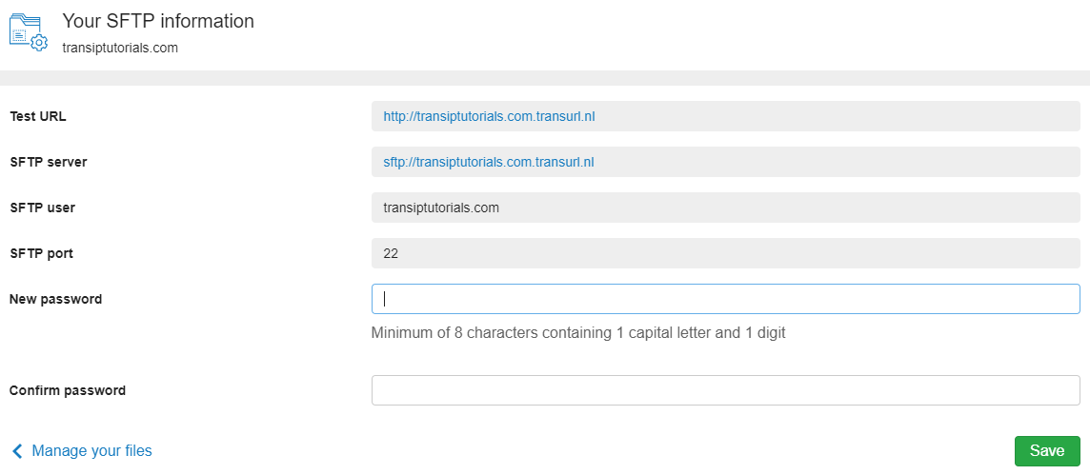Click the 'SFTP server' label
This screenshot has height=475, width=1090.
click(x=49, y=162)
